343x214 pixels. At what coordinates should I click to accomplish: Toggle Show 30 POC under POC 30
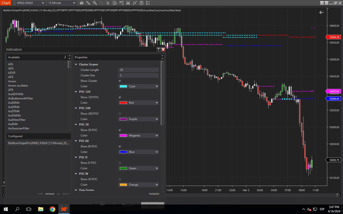pos(120,130)
